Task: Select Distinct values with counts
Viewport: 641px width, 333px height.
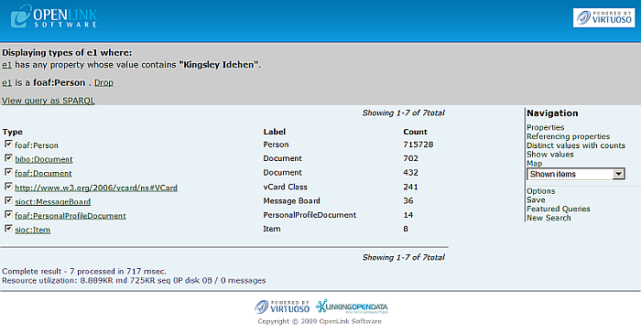Action: pyautogui.click(x=576, y=145)
